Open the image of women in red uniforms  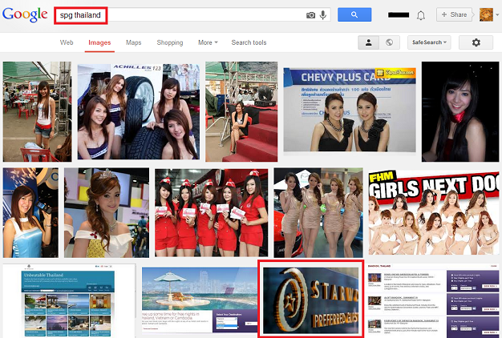click(x=211, y=212)
